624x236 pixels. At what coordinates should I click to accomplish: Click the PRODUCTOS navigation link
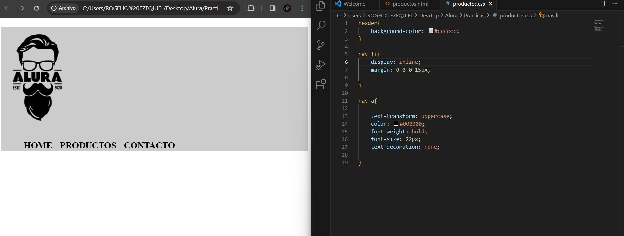click(x=88, y=145)
